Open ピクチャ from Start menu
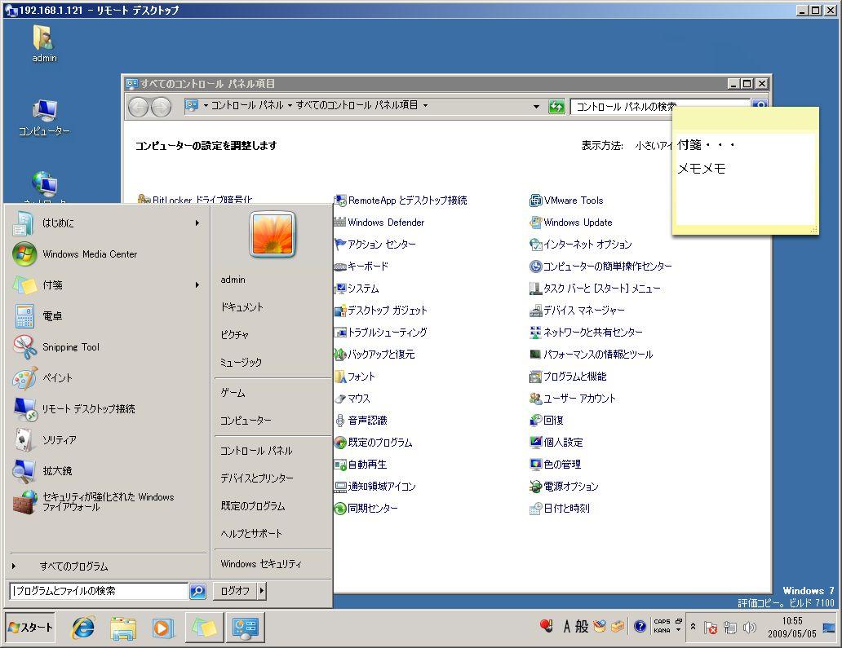The image size is (842, 648). tap(235, 335)
